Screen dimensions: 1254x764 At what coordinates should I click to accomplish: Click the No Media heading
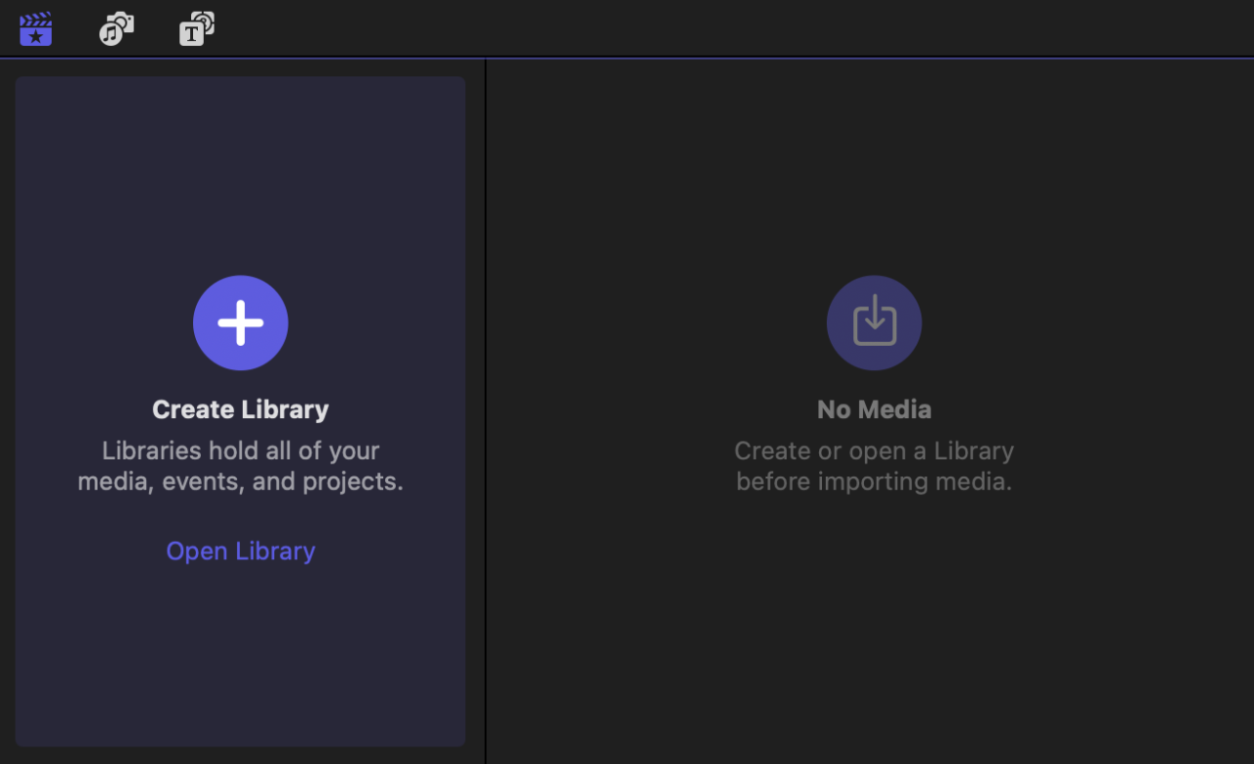[x=874, y=409]
